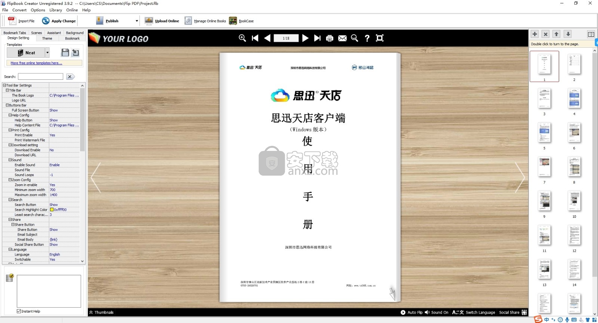Click the import template icon
This screenshot has width=598, height=323.
coord(75,53)
